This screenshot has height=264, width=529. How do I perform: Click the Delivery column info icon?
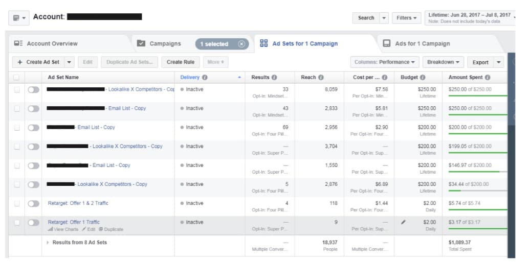(x=205, y=78)
